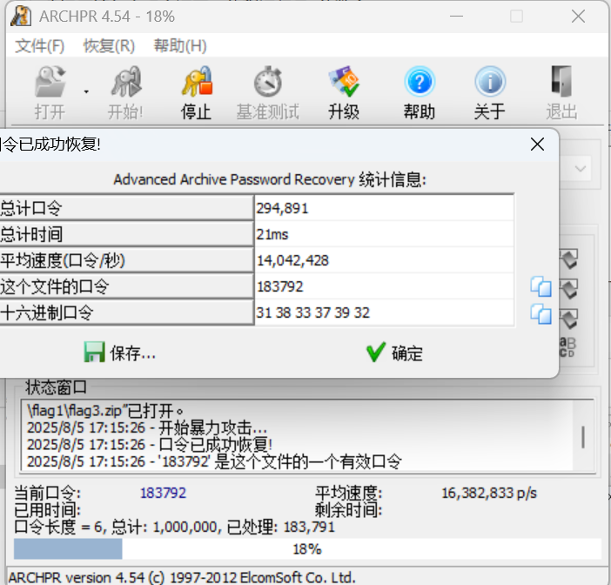This screenshot has height=585, width=611.
Task: Click the aBcD charset icon behind dialog
Action: pos(567,346)
